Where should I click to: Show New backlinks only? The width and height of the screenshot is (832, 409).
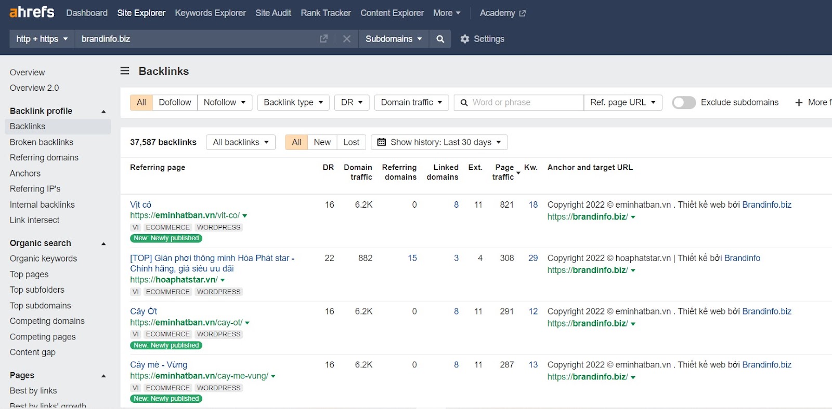tap(322, 142)
